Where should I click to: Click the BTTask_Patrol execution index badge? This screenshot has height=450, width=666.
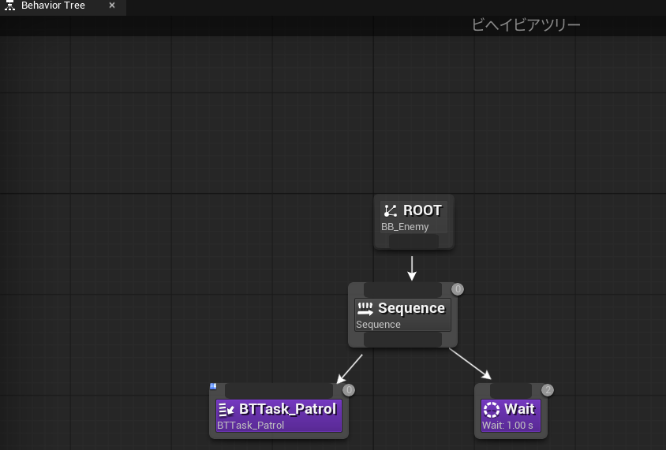coord(349,390)
